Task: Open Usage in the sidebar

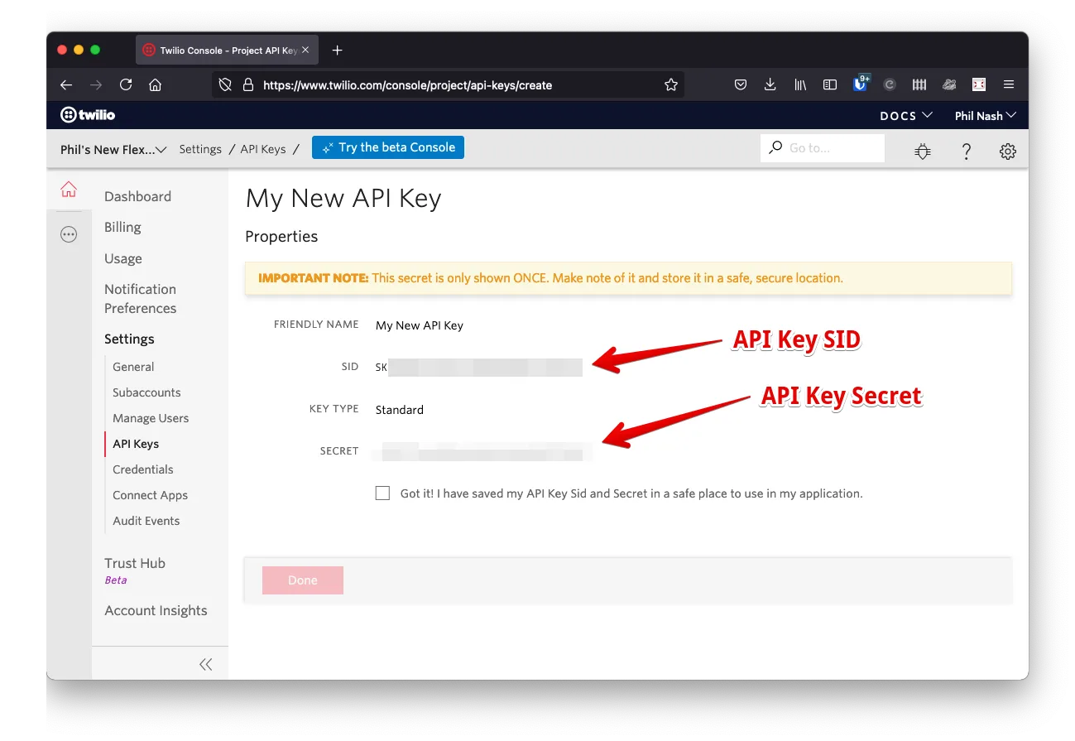Action: click(x=123, y=258)
